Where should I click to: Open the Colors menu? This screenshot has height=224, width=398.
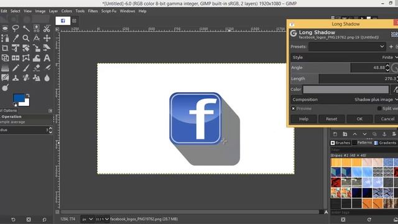pos(67,11)
